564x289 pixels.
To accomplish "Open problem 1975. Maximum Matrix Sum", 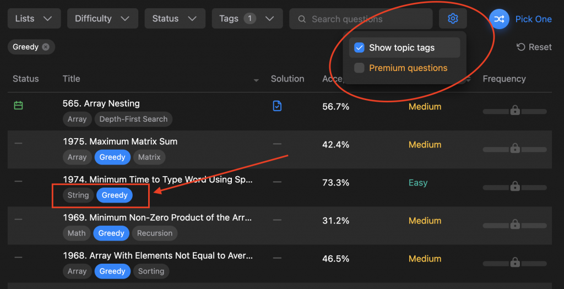I will click(x=120, y=141).
